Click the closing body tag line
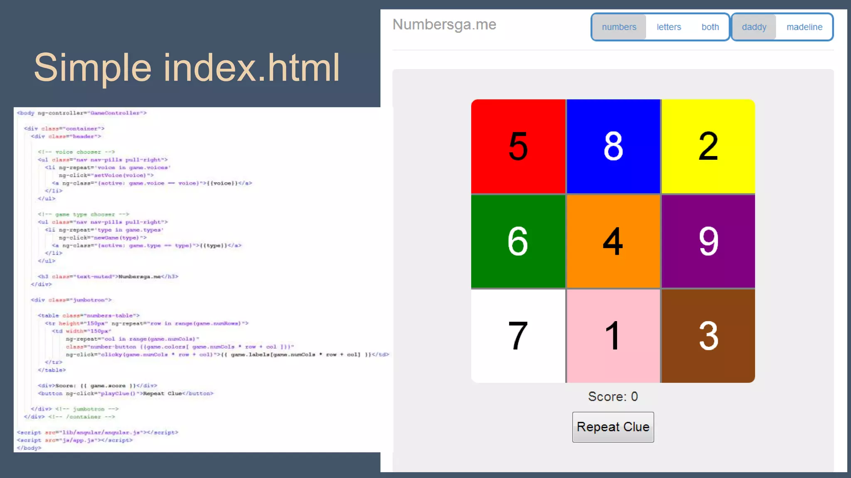 tap(29, 448)
